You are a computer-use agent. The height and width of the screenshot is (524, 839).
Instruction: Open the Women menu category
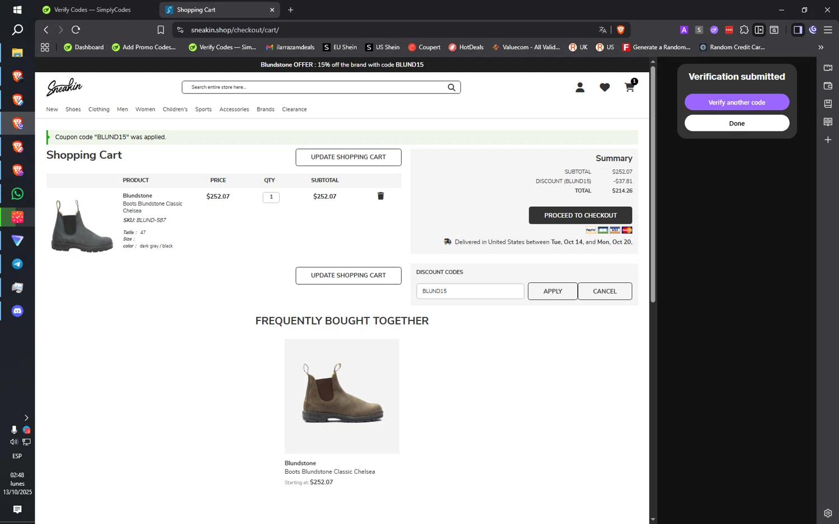(x=145, y=109)
